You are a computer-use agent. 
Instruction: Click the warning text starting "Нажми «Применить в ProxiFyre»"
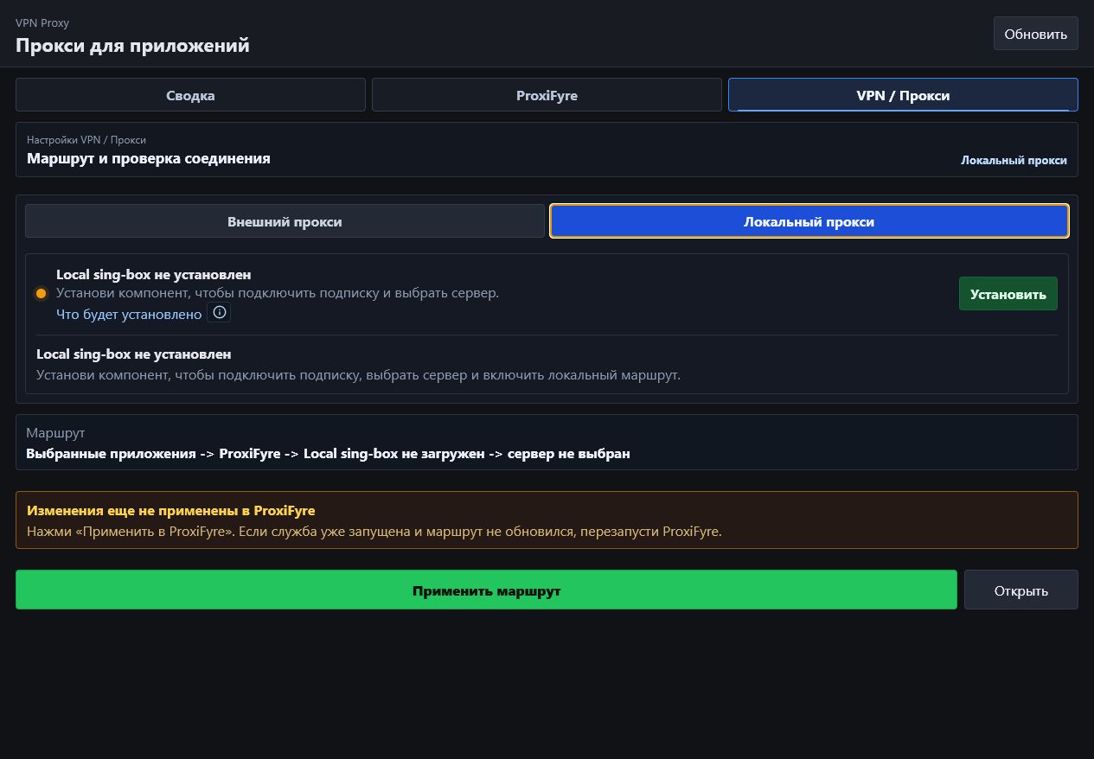(374, 531)
